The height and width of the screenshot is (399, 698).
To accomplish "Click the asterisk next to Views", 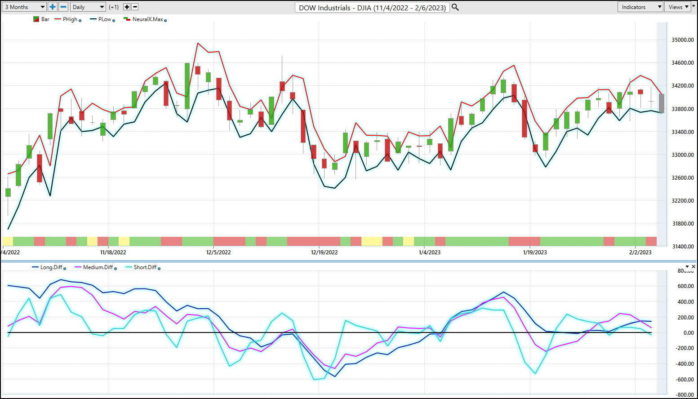I will tap(694, 6).
